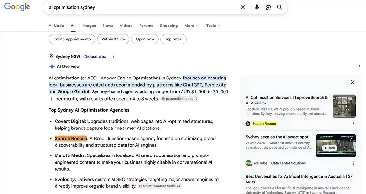Open three-dot menu for Search Rescue source
The height and width of the screenshot is (194, 366).
(353, 124)
